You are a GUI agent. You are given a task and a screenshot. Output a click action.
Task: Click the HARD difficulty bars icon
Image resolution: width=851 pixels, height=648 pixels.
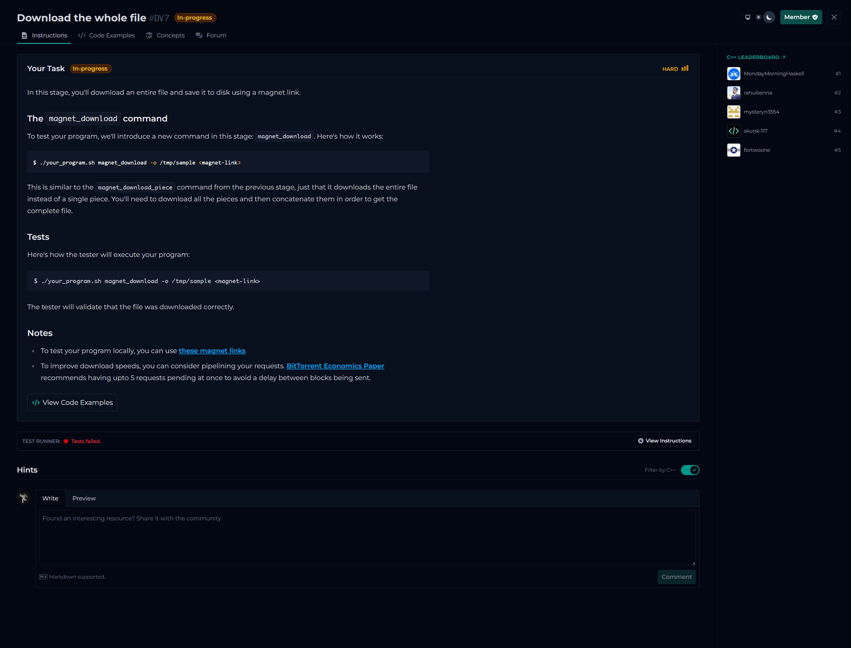pyautogui.click(x=685, y=69)
